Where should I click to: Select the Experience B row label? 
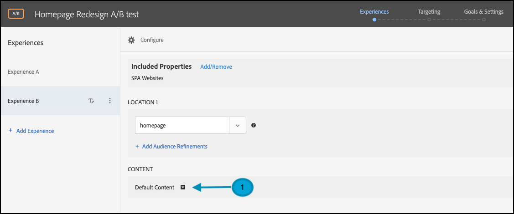click(23, 101)
